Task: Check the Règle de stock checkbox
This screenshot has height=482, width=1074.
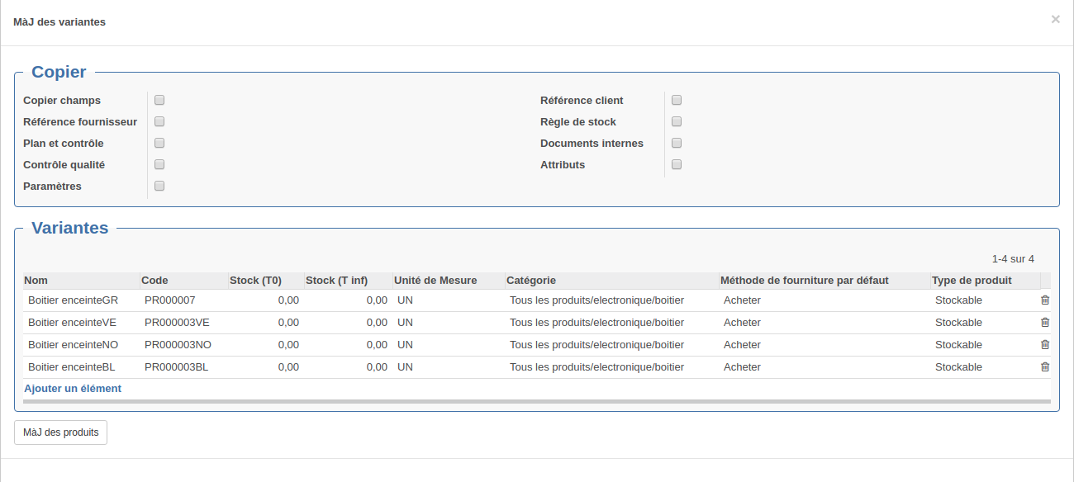Action: click(x=677, y=121)
